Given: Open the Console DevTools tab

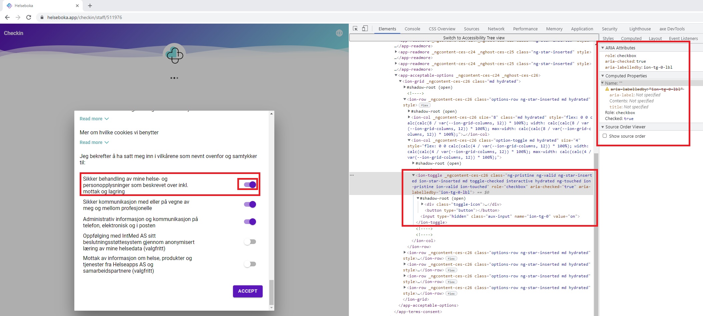Looking at the screenshot, I should [412, 29].
